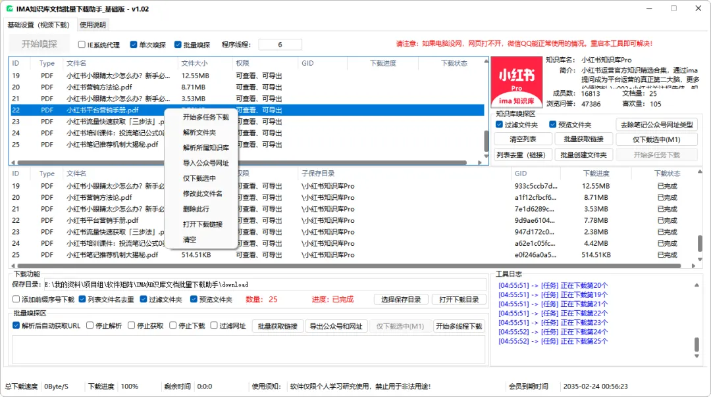Click 选择保存目录 button

tap(401, 300)
